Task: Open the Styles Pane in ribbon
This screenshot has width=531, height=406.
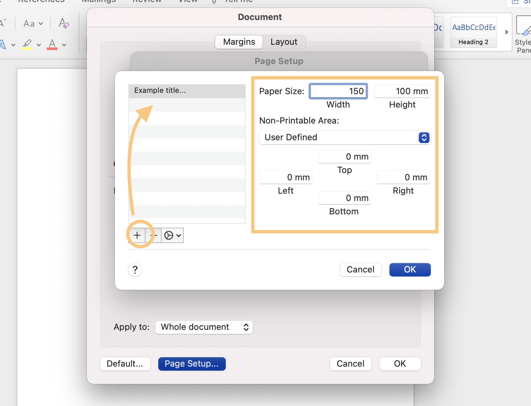Action: [x=523, y=34]
